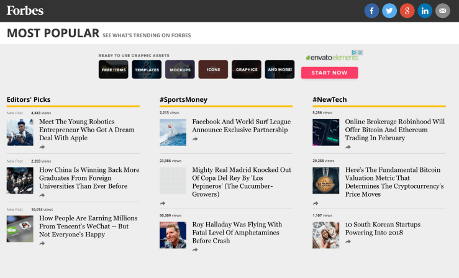Open the Templates ad tile
Screen dimensions: 459x278
tap(147, 69)
